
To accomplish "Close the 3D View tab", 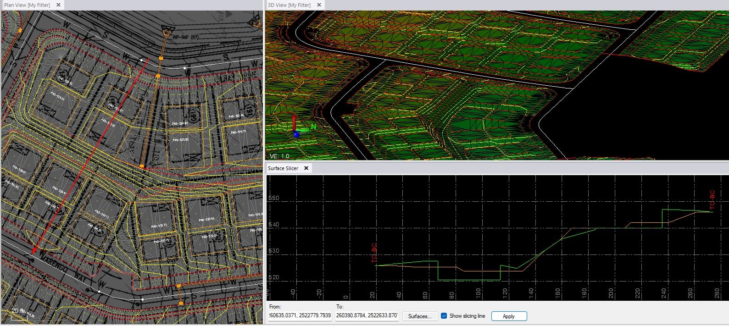I will tap(319, 5).
